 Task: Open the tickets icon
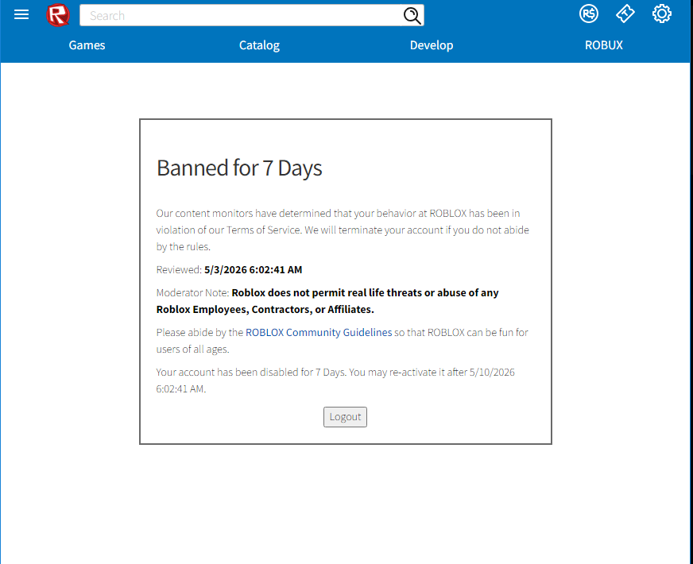coord(625,14)
